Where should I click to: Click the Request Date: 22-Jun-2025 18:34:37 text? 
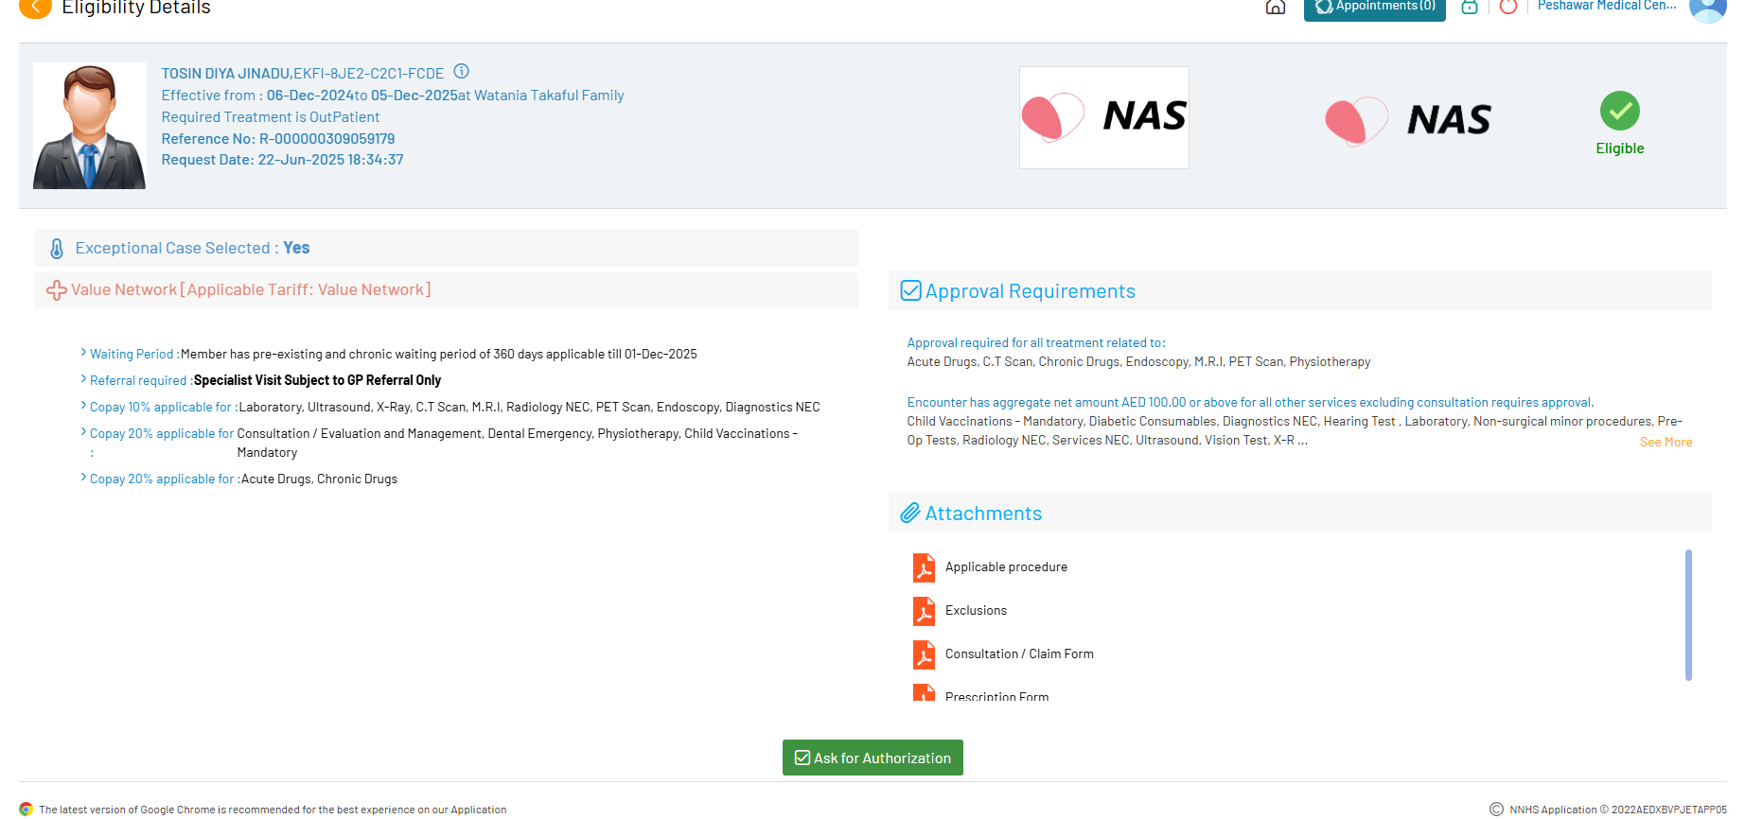tap(282, 160)
